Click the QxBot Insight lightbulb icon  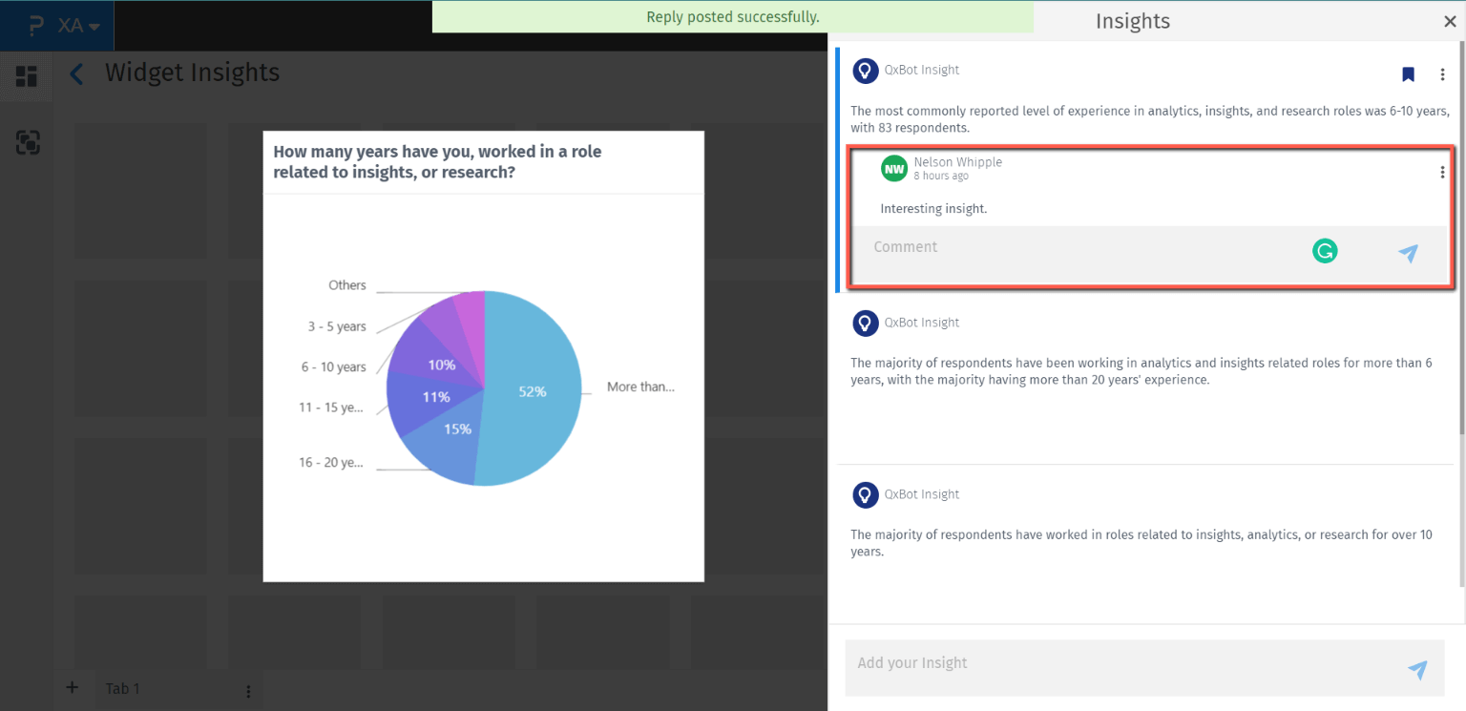865,71
